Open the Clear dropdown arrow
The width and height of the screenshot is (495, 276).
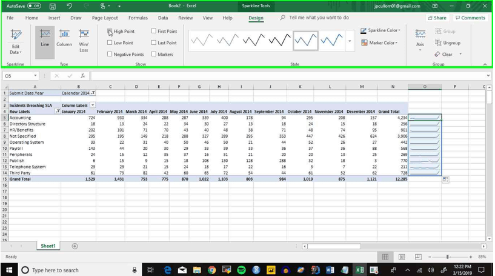click(x=460, y=55)
